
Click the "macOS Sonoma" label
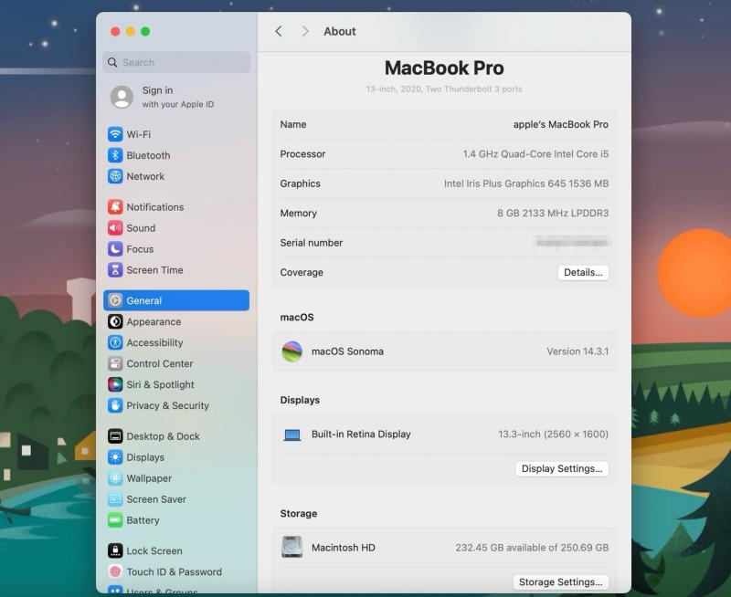tap(347, 351)
